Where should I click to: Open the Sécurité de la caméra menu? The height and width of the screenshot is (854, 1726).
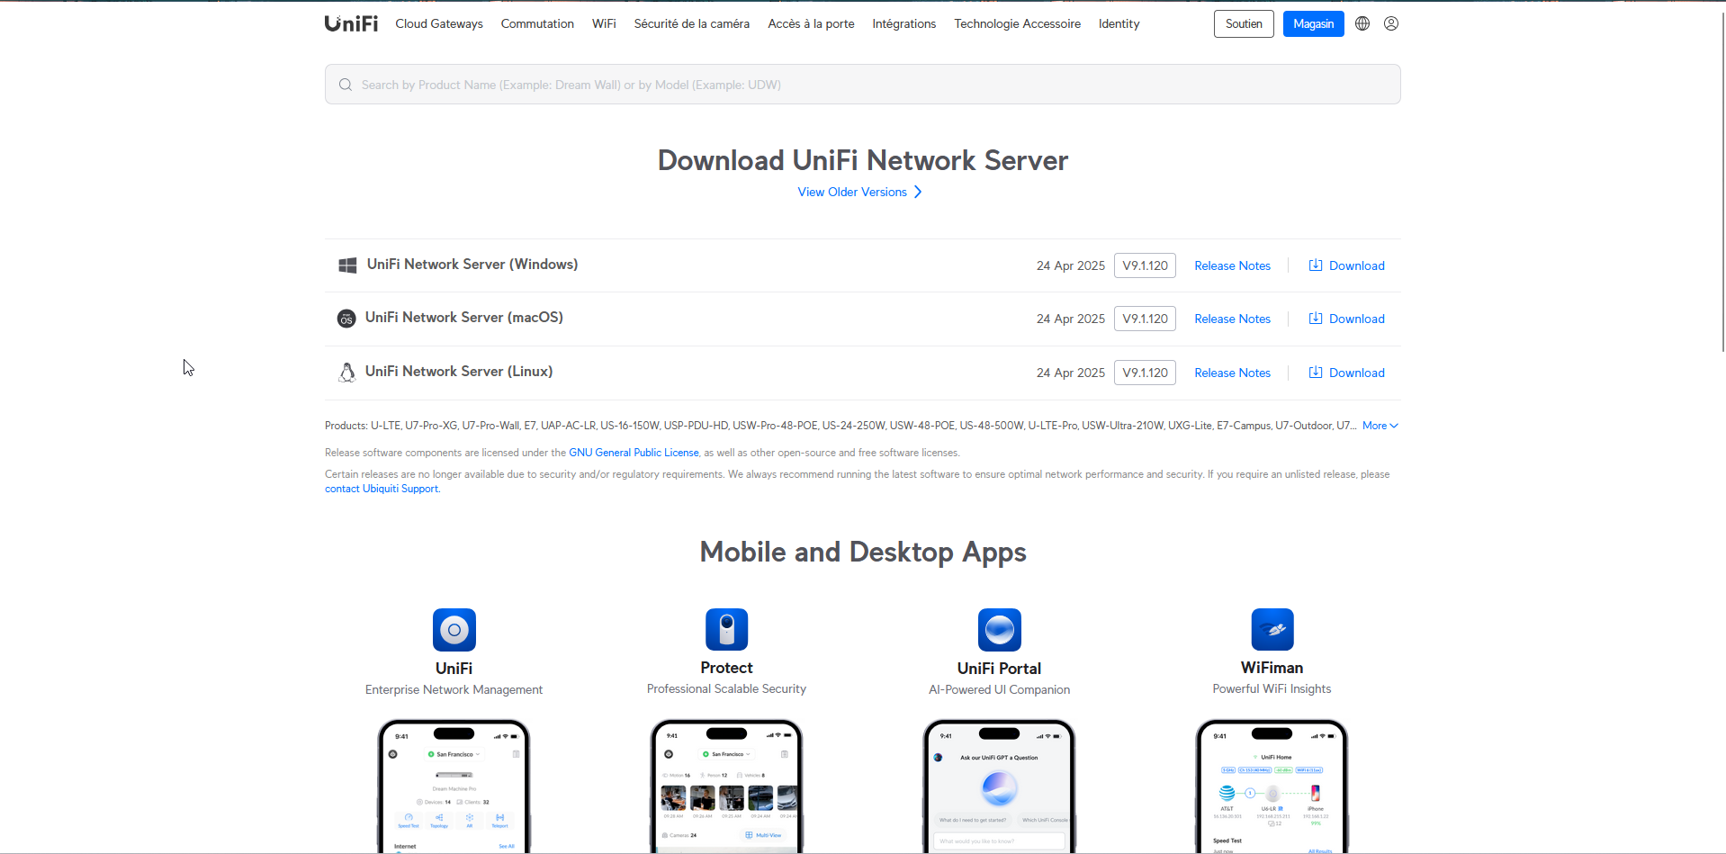[691, 23]
